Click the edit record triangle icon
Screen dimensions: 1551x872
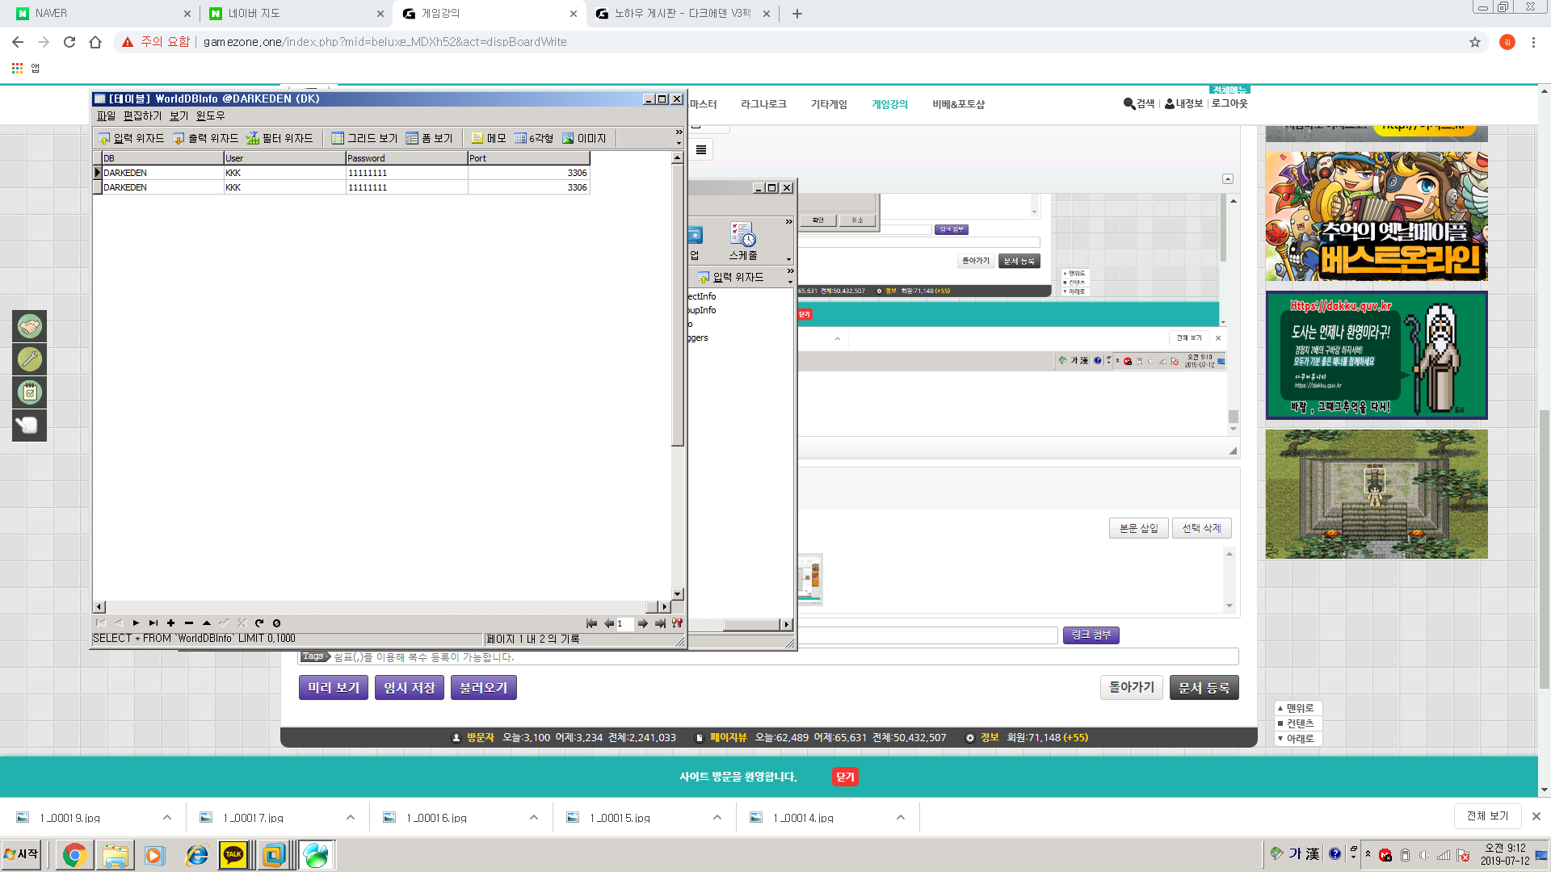pyautogui.click(x=207, y=623)
